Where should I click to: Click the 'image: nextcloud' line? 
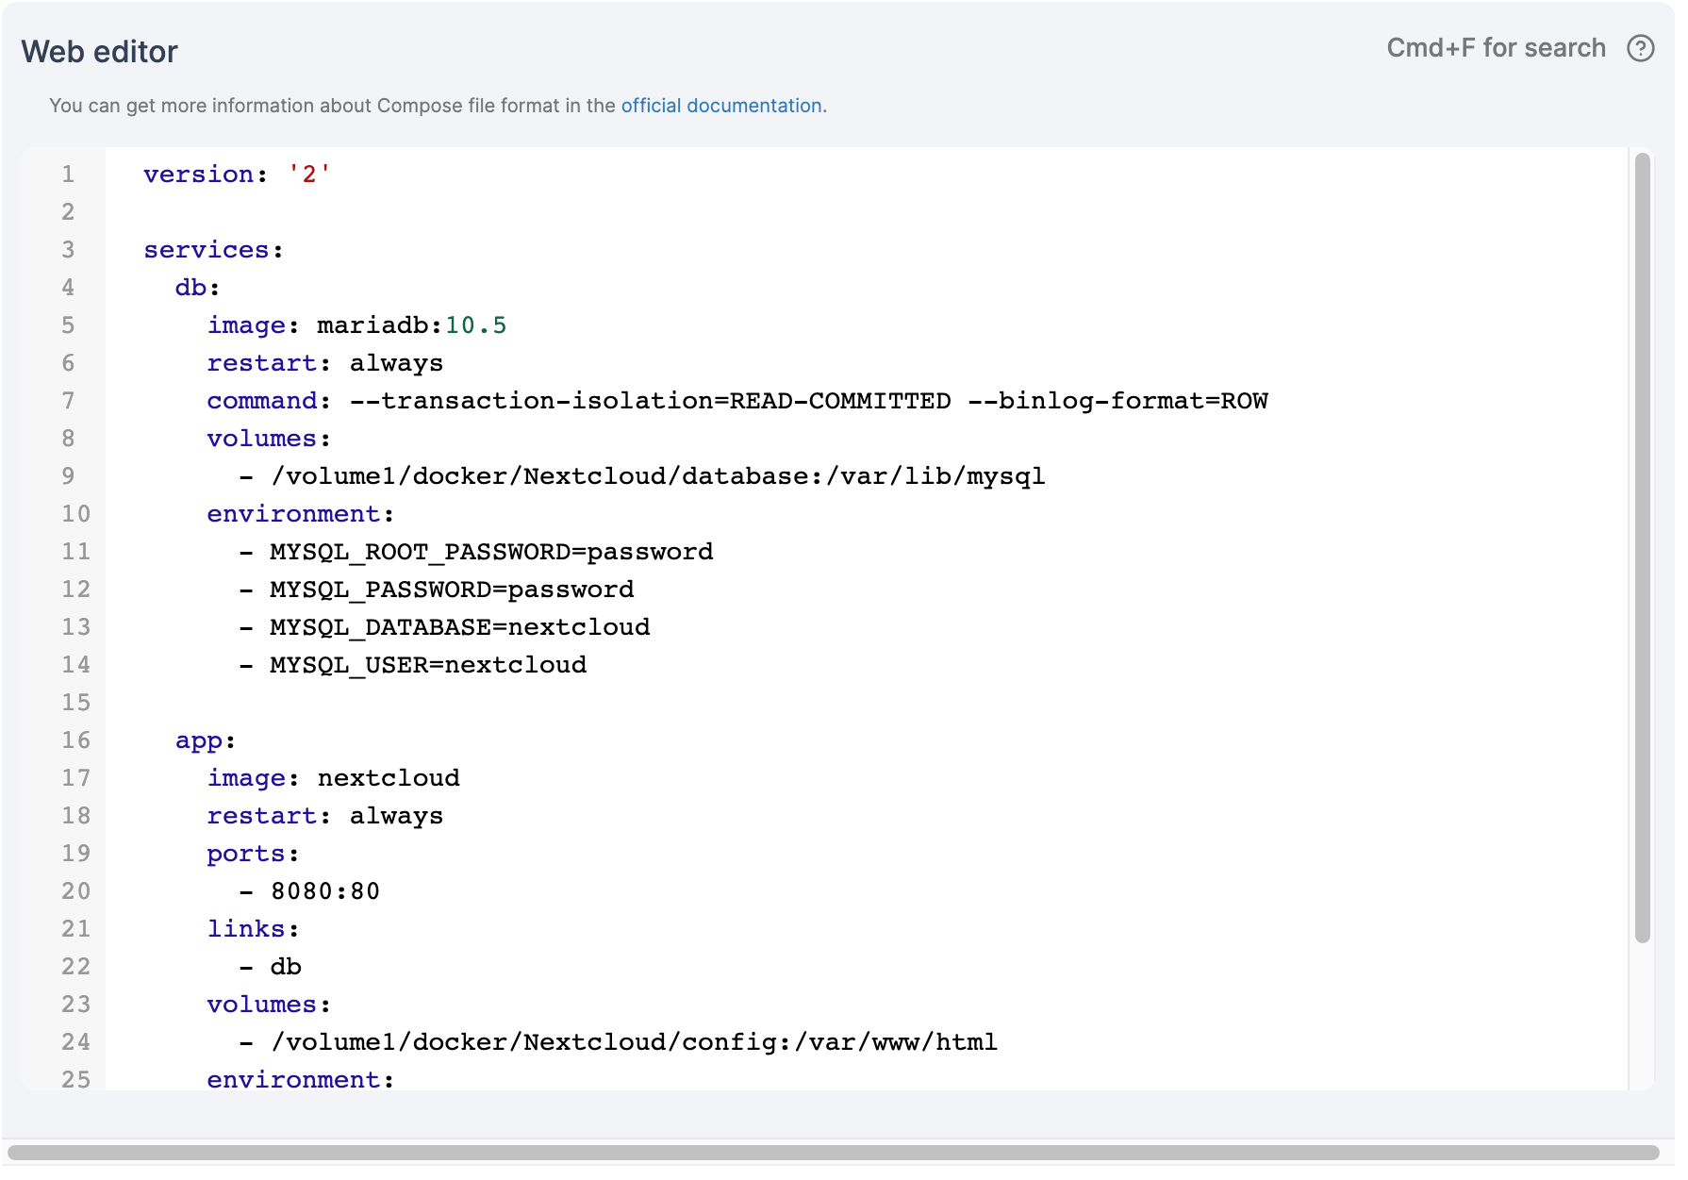(x=333, y=778)
